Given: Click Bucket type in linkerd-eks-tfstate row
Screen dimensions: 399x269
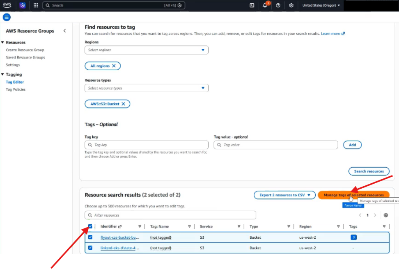Looking at the screenshot, I should coord(255,248).
